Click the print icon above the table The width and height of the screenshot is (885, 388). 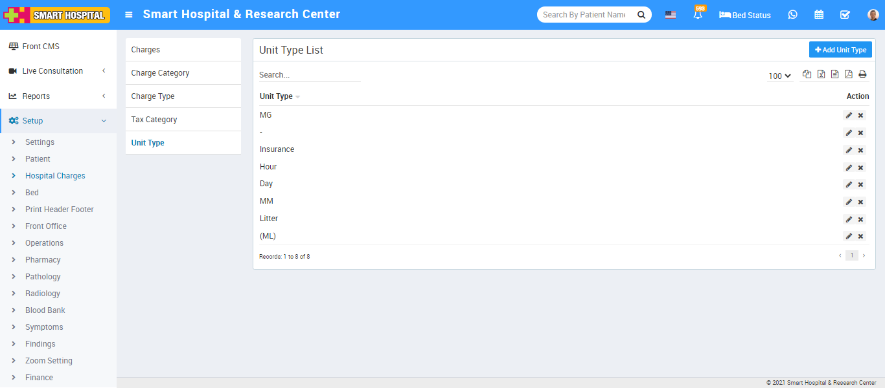[862, 74]
